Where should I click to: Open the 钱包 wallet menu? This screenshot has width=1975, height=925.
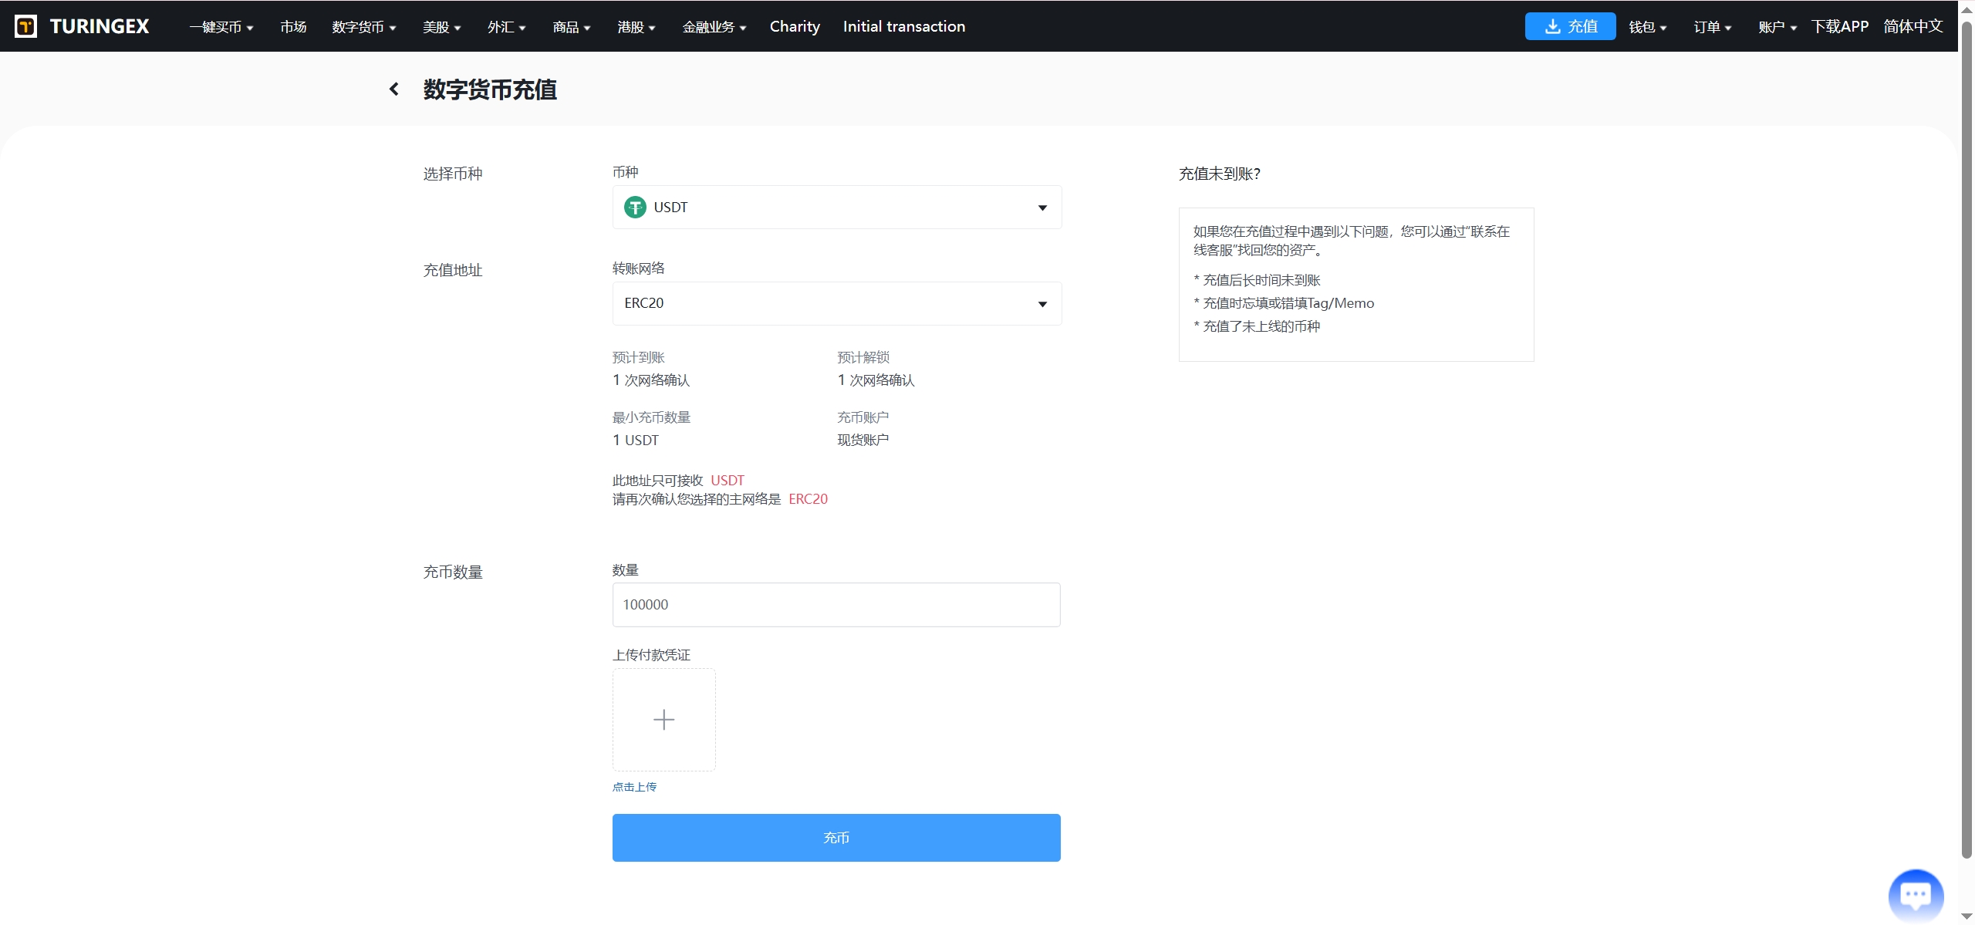tap(1648, 27)
